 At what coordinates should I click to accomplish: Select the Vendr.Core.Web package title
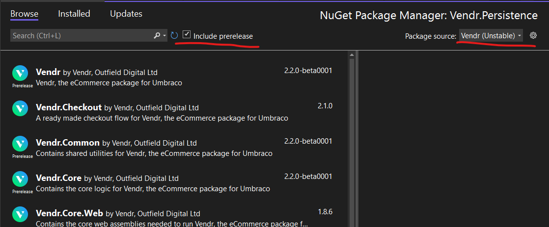(x=69, y=213)
